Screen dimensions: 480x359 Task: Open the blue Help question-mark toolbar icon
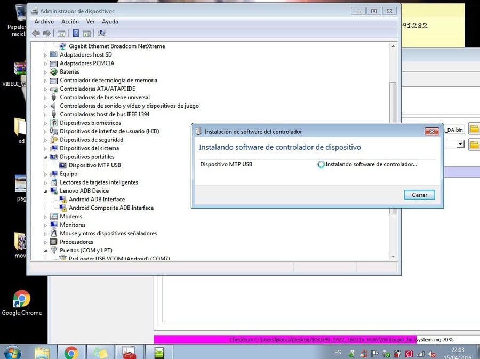tap(76, 33)
